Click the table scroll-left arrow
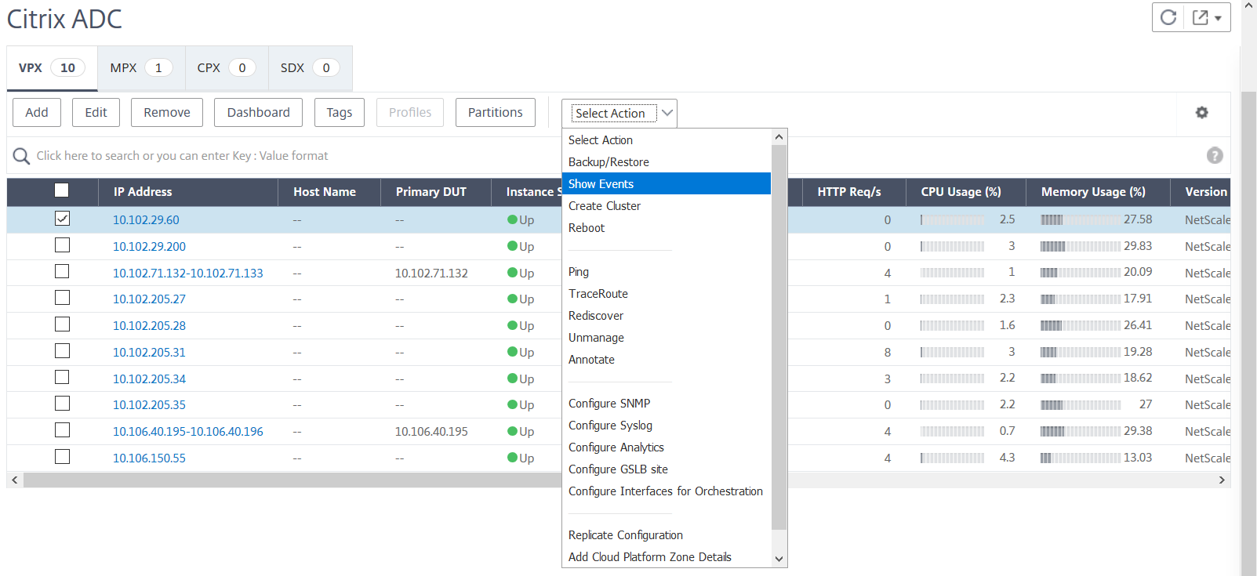Image resolution: width=1257 pixels, height=576 pixels. coord(14,480)
